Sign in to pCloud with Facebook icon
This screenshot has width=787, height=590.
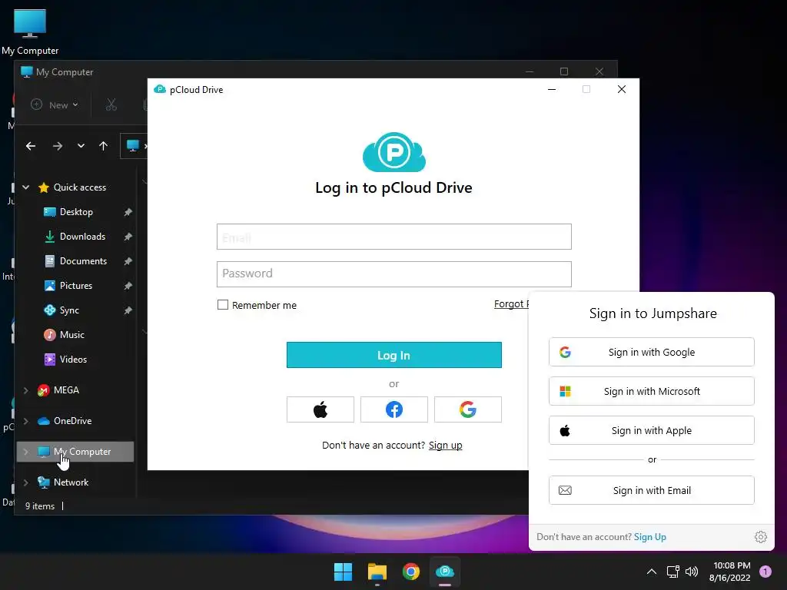point(394,409)
